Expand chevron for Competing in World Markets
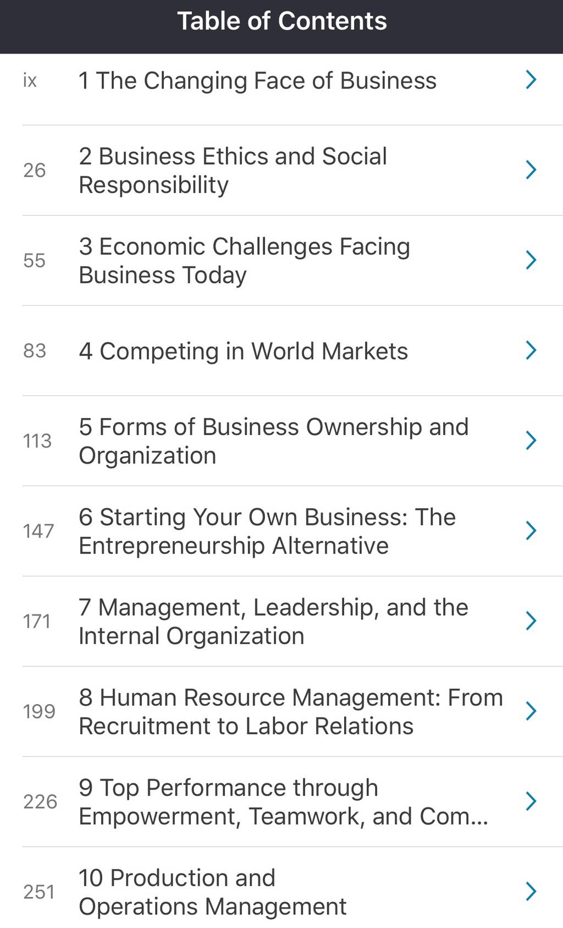 [x=531, y=350]
